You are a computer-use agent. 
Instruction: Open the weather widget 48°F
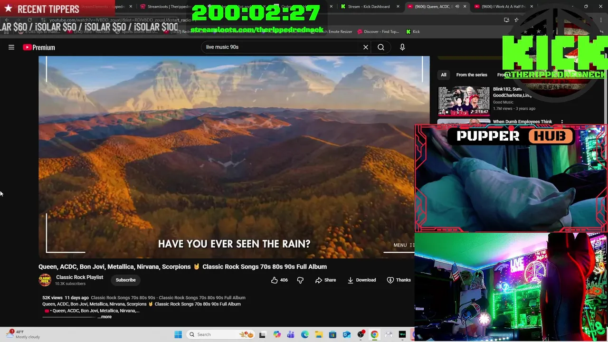coord(24,334)
